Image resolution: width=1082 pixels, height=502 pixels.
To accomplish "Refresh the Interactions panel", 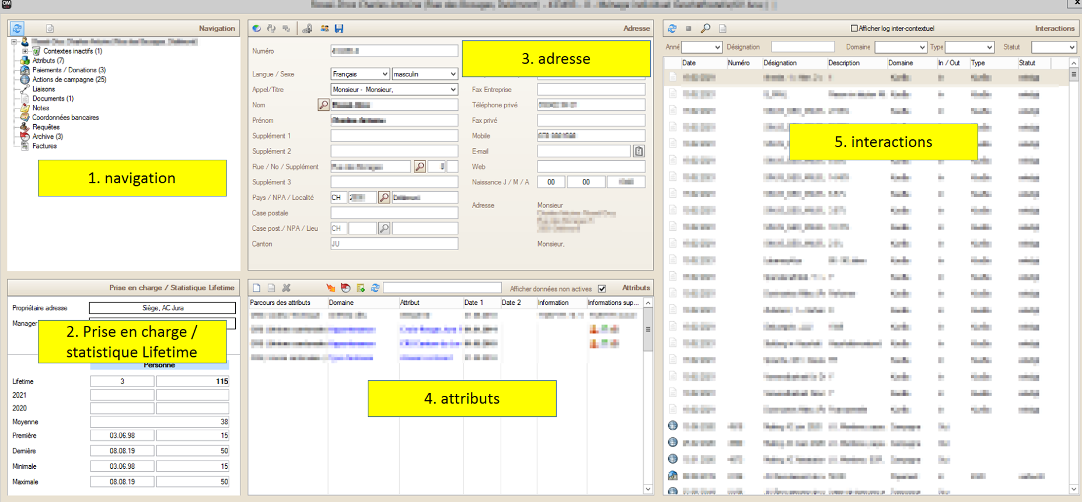I will coord(672,28).
